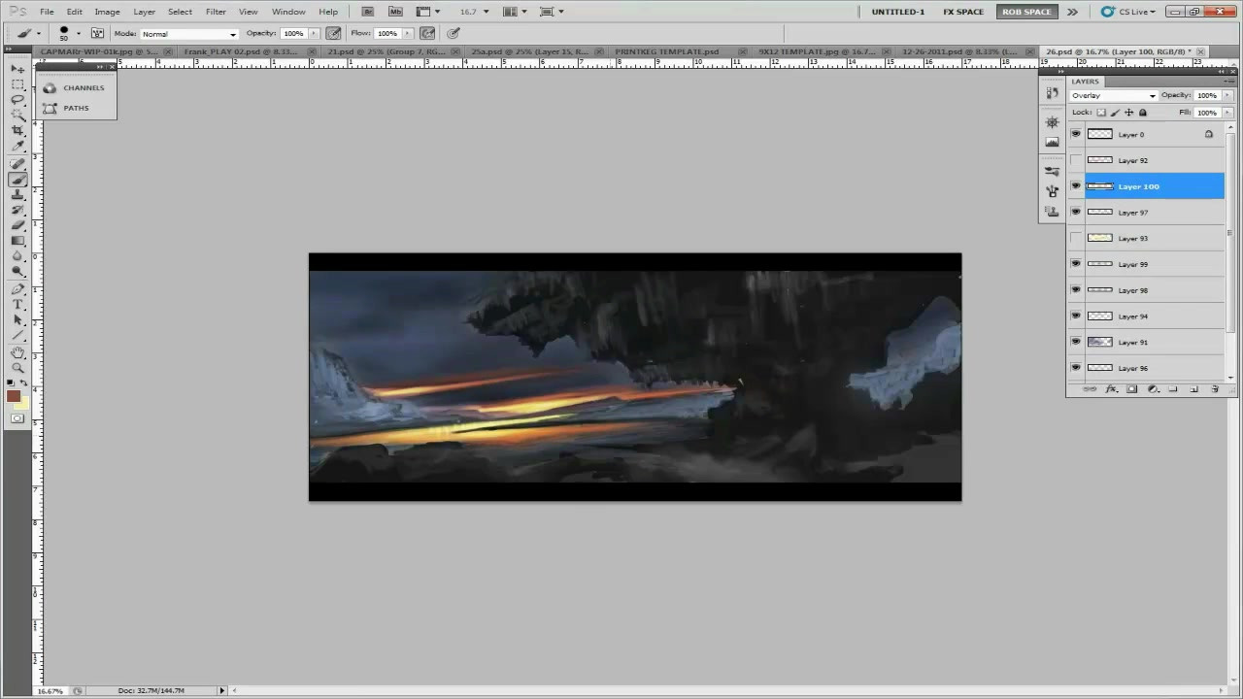This screenshot has width=1243, height=699.
Task: Hide Layer 99 visibility eye
Action: [1075, 264]
